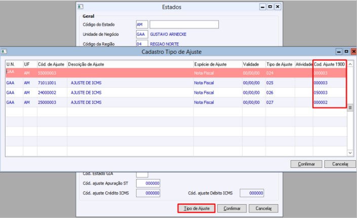The image size is (357, 218).
Task: Click the empty state name field
Action: [x=184, y=24]
